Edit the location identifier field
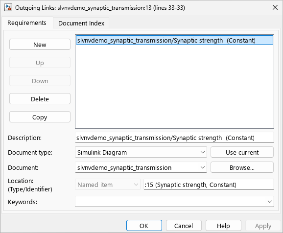The height and width of the screenshot is (233, 283). tap(209, 185)
